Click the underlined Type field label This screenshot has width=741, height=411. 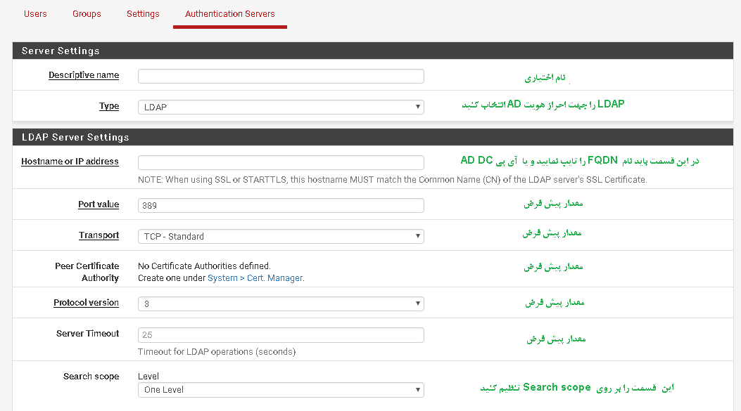point(109,106)
